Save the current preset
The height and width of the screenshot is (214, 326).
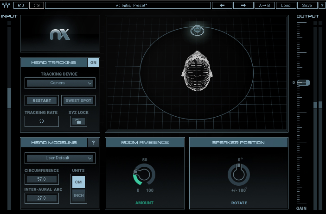(x=307, y=6)
